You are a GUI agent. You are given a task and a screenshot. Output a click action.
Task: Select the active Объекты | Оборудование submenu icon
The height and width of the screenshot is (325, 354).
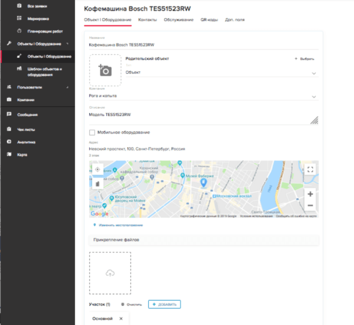coord(19,56)
